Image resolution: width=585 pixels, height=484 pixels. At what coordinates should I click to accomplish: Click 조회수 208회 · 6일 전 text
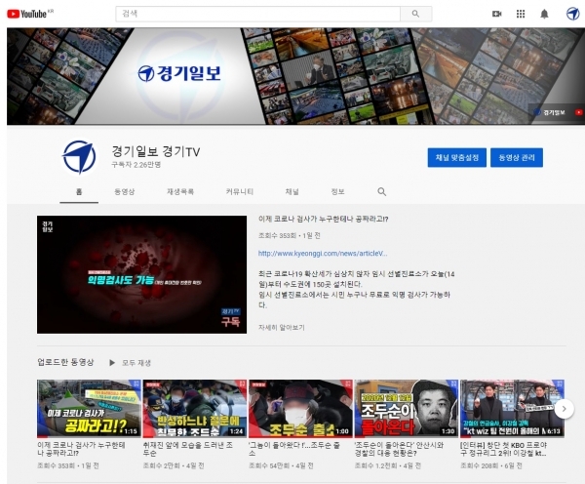(491, 465)
